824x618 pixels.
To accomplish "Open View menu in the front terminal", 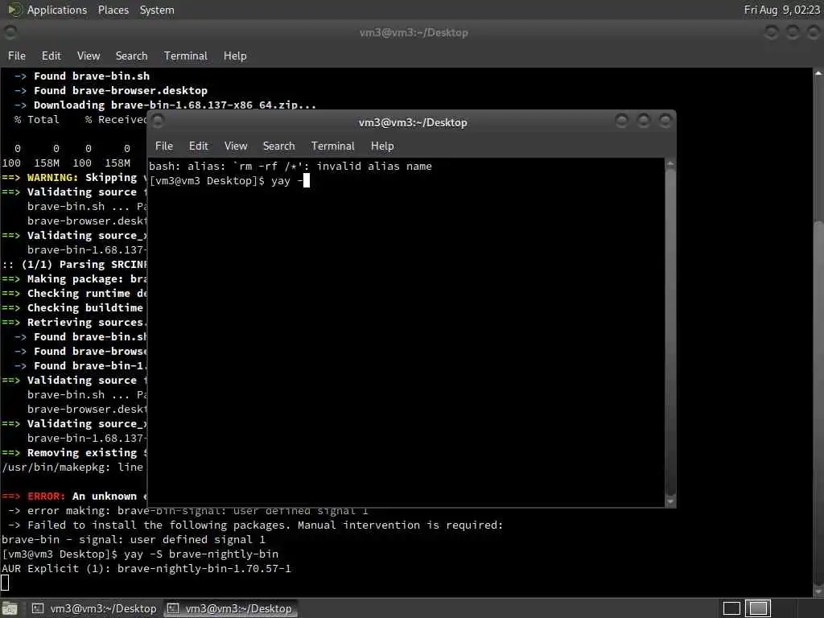I will click(236, 146).
